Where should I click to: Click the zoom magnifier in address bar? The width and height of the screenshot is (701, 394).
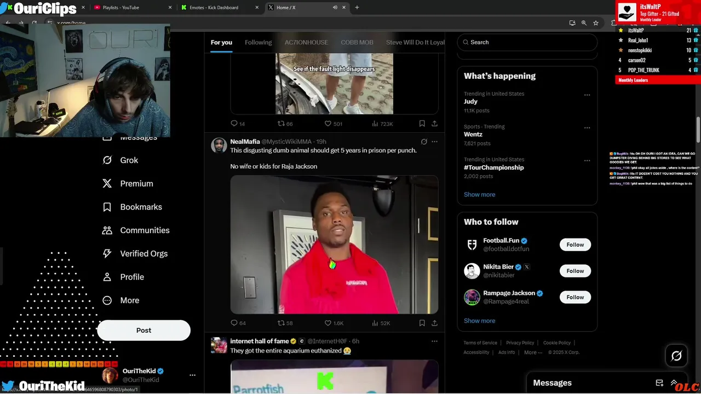(584, 23)
